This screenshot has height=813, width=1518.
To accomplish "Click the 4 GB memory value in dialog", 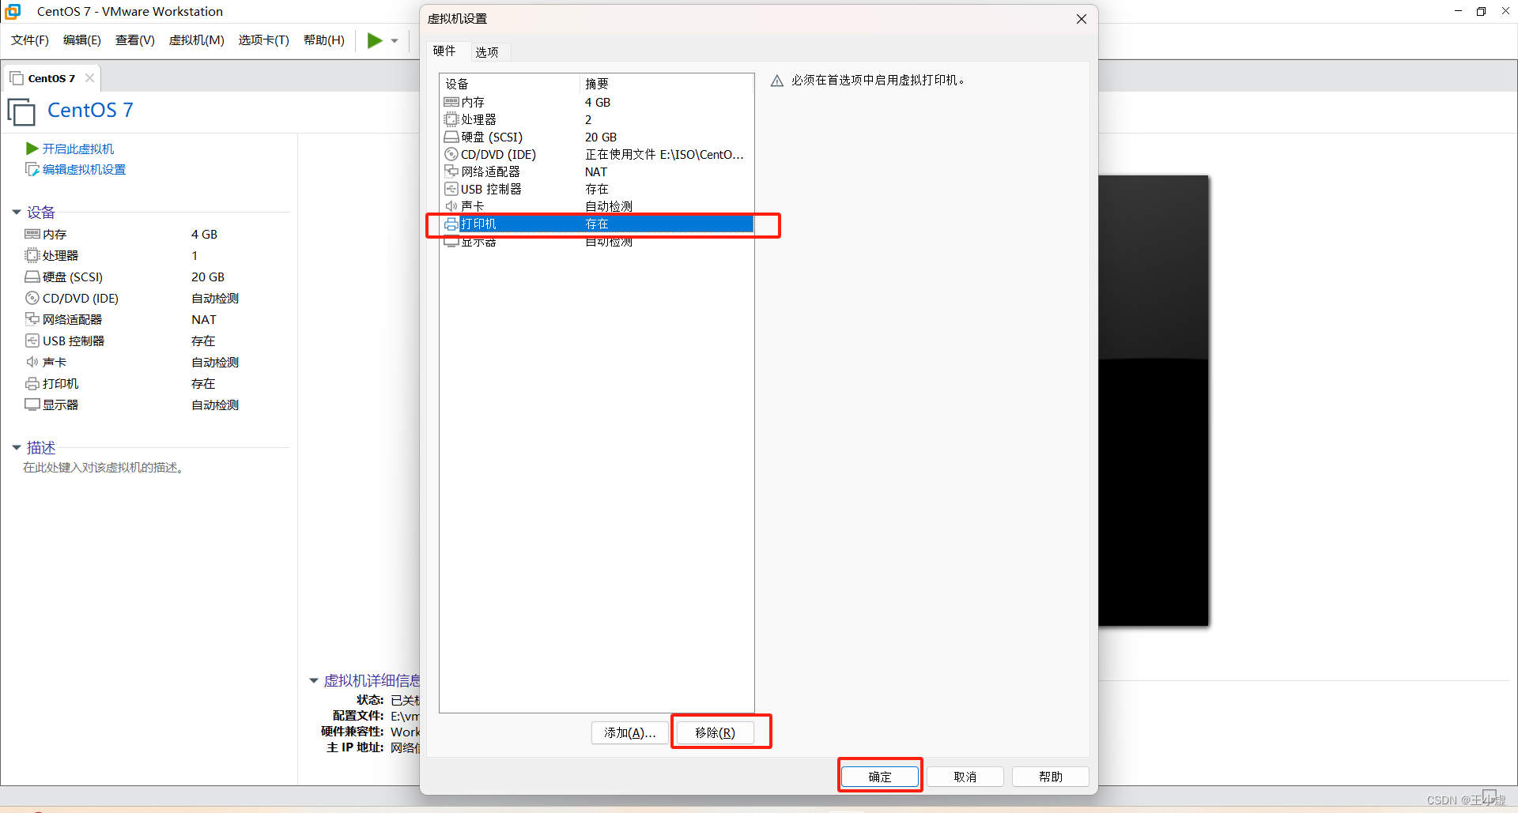I will (598, 102).
